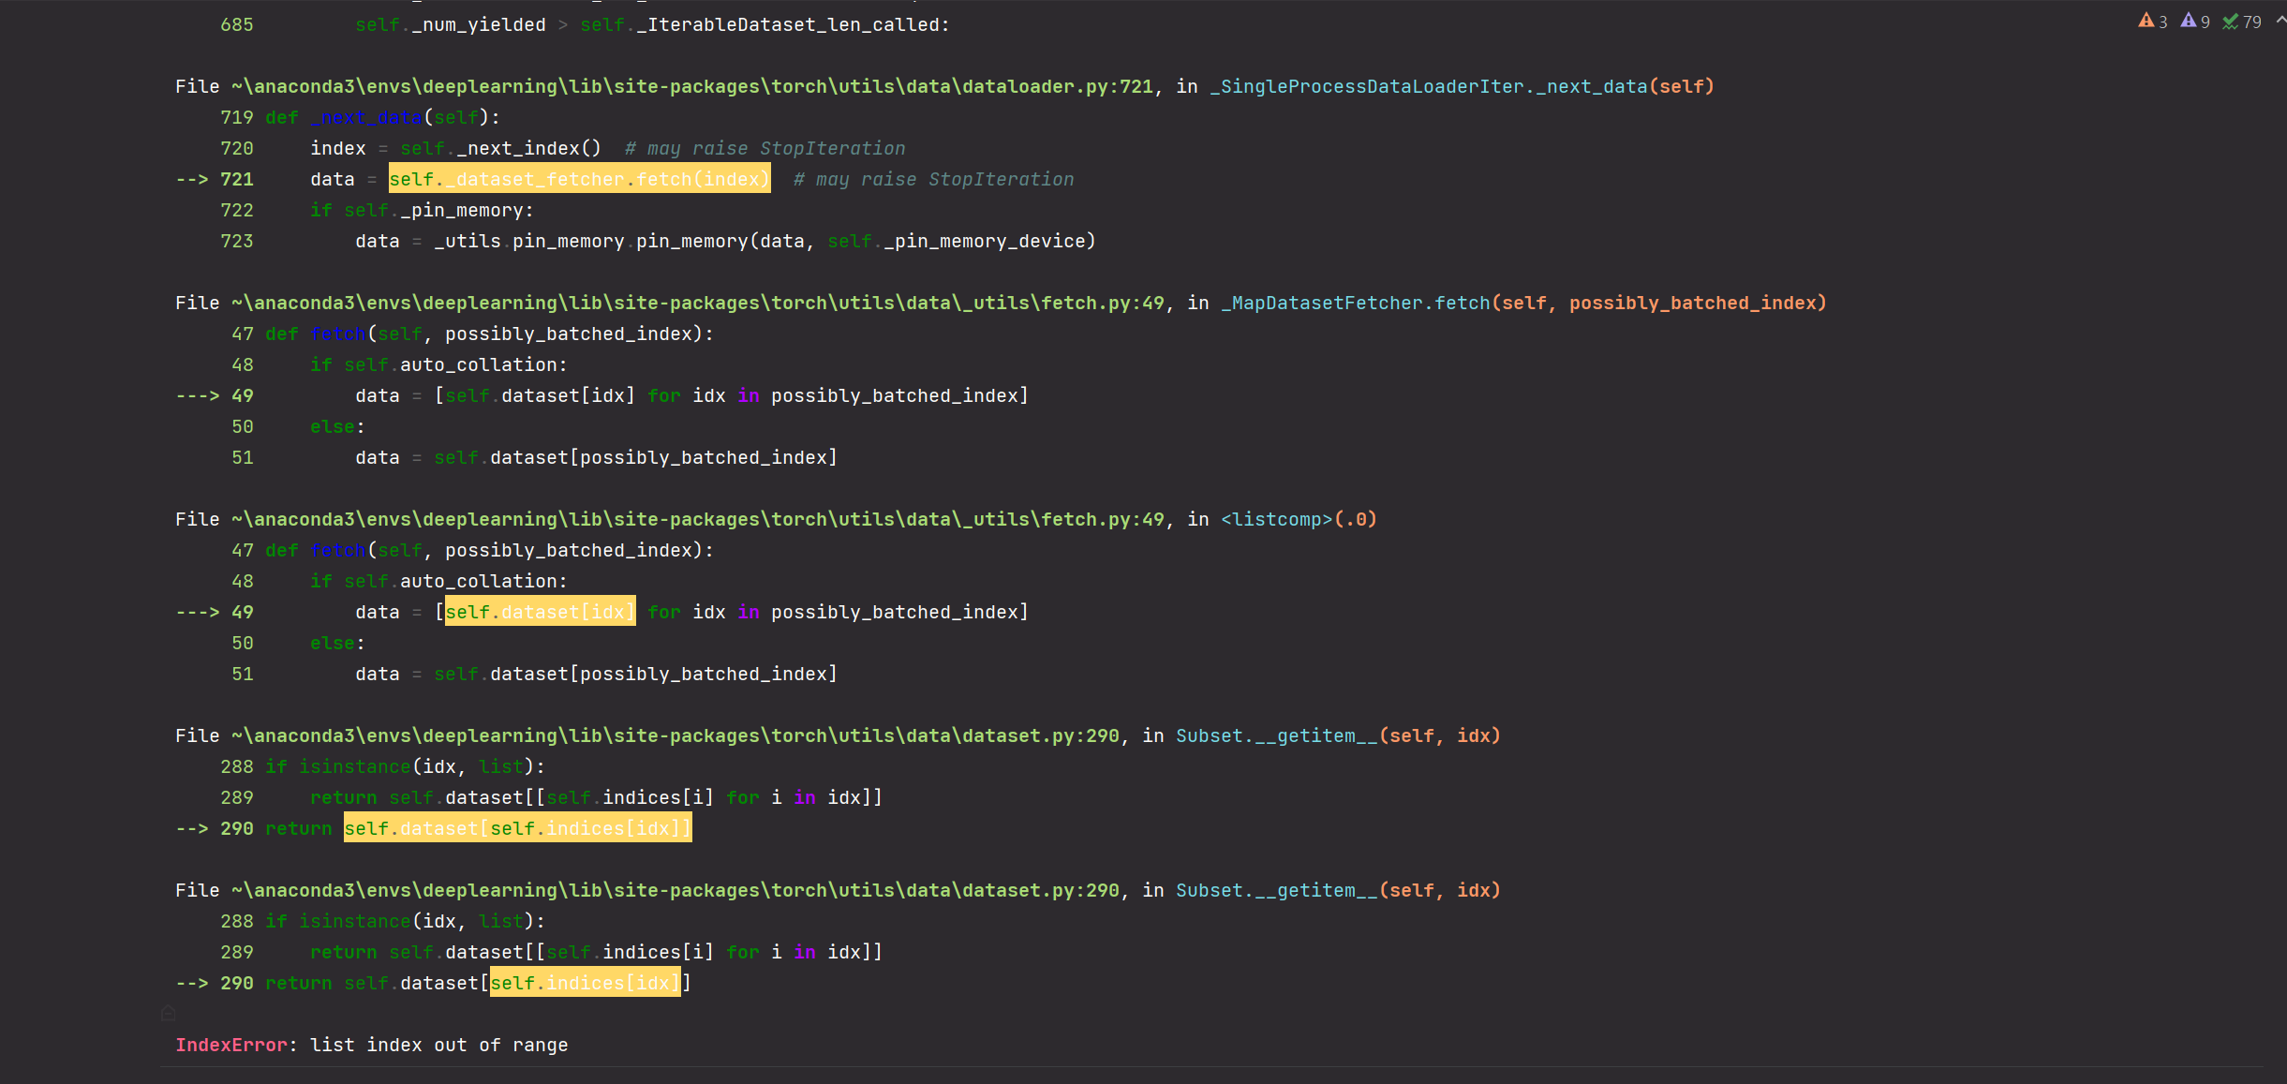
Task: Click the _MapDatasetFetcher.fetch function name
Action: click(1355, 303)
